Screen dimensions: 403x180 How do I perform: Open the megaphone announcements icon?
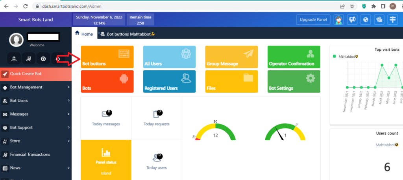[352, 20]
